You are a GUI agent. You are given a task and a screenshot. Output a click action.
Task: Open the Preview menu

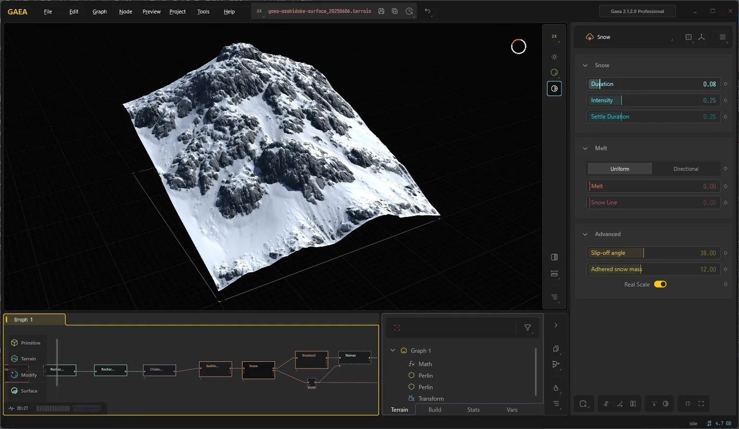(x=151, y=12)
